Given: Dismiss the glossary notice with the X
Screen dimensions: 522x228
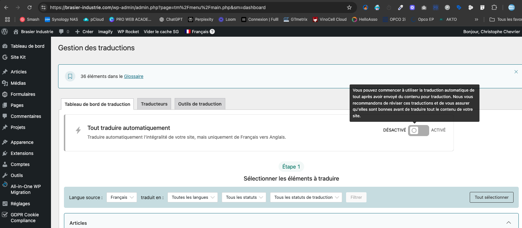Looking at the screenshot, I should (516, 72).
